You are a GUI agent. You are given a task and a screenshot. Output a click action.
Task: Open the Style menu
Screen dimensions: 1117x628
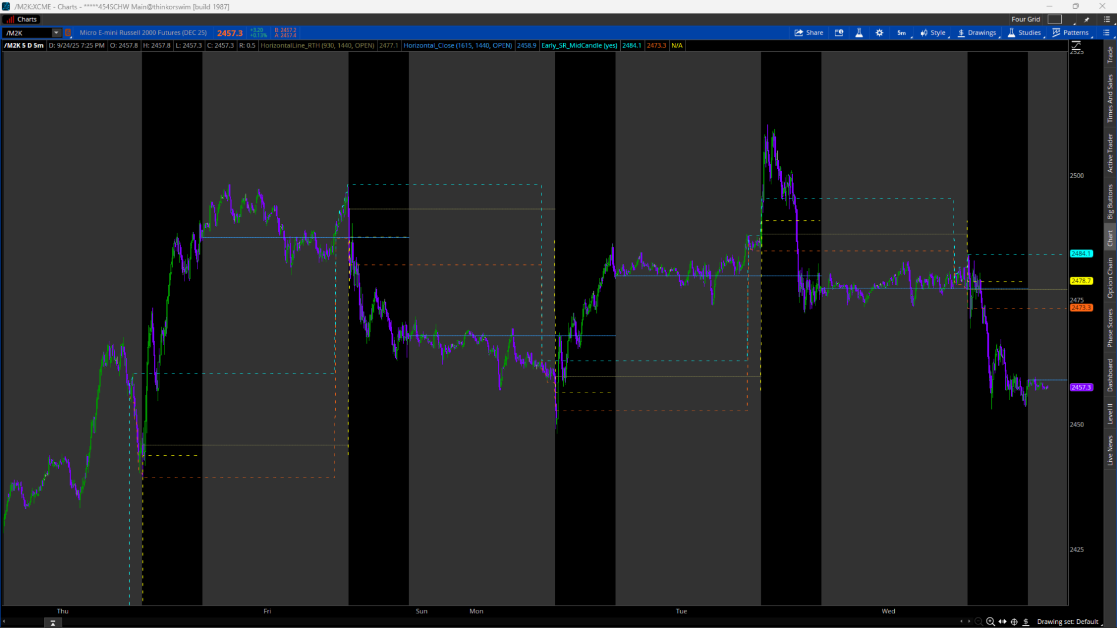934,33
